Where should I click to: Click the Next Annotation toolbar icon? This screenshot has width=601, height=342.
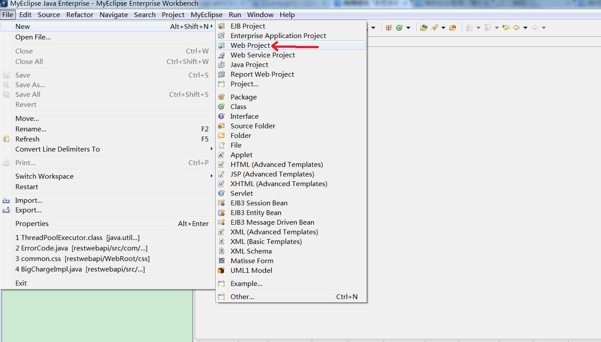click(469, 28)
